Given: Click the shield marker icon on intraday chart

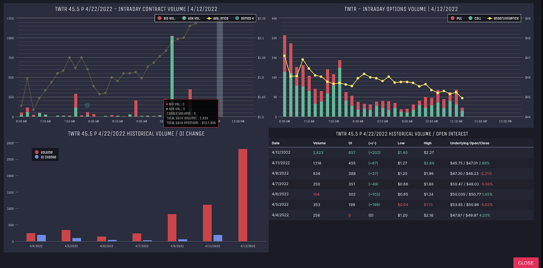Looking at the screenshot, I should [x=87, y=106].
